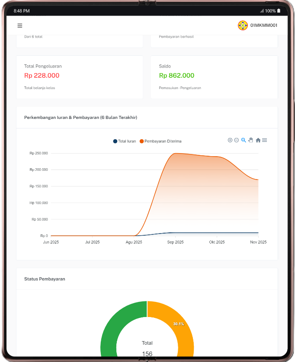Viewport: 295px width, 362px height.
Task: Click the Sep 2025 axis label
Action: pos(176,242)
